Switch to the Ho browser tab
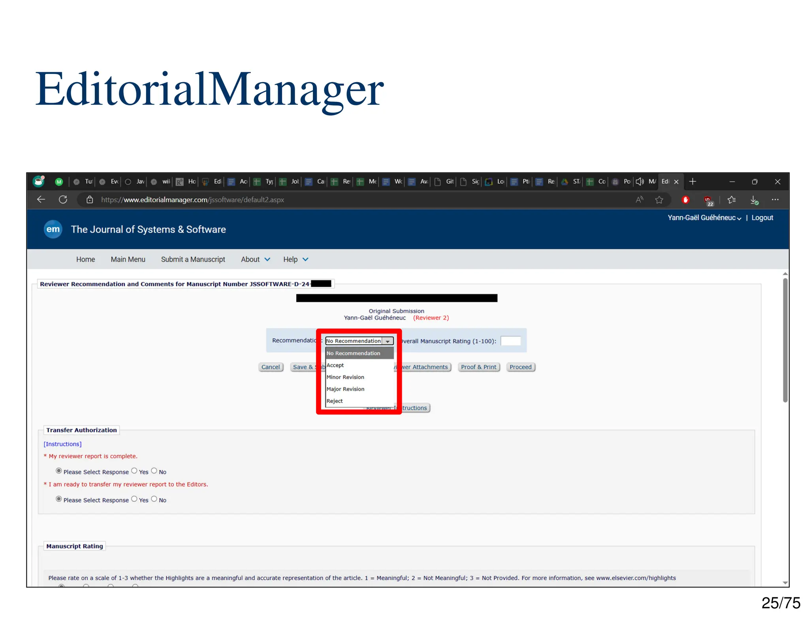Image resolution: width=809 pixels, height=625 pixels. coord(186,182)
